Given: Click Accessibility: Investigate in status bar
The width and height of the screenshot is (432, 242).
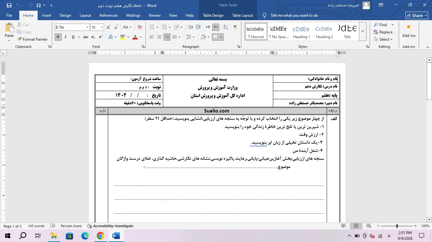Looking at the screenshot, I should click(x=110, y=226).
